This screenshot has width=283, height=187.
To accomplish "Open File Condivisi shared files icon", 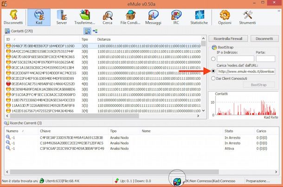I will coord(130,17).
